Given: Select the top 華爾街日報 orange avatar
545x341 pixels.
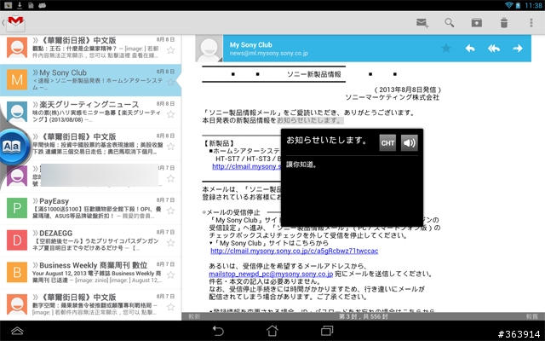Looking at the screenshot, I should 17,48.
